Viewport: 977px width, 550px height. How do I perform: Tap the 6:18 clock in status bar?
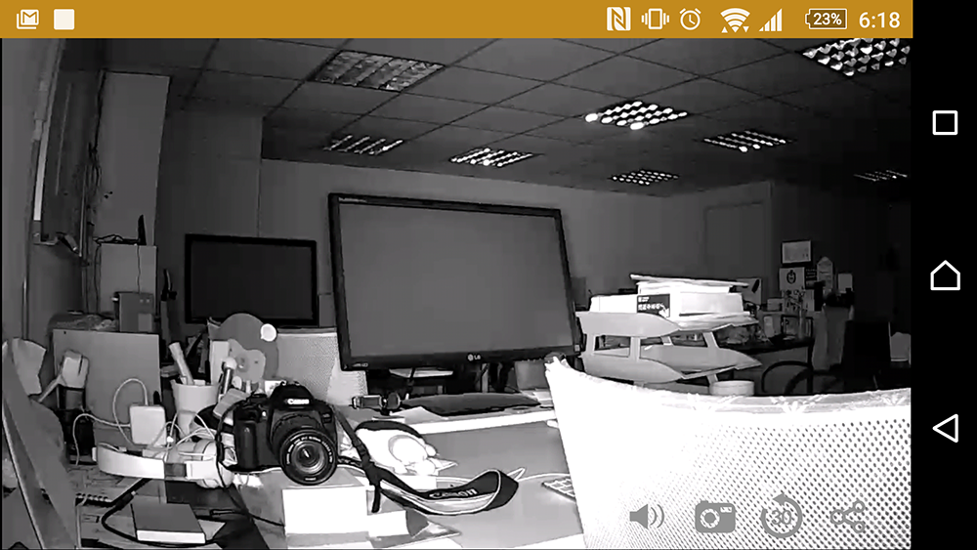pyautogui.click(x=879, y=20)
